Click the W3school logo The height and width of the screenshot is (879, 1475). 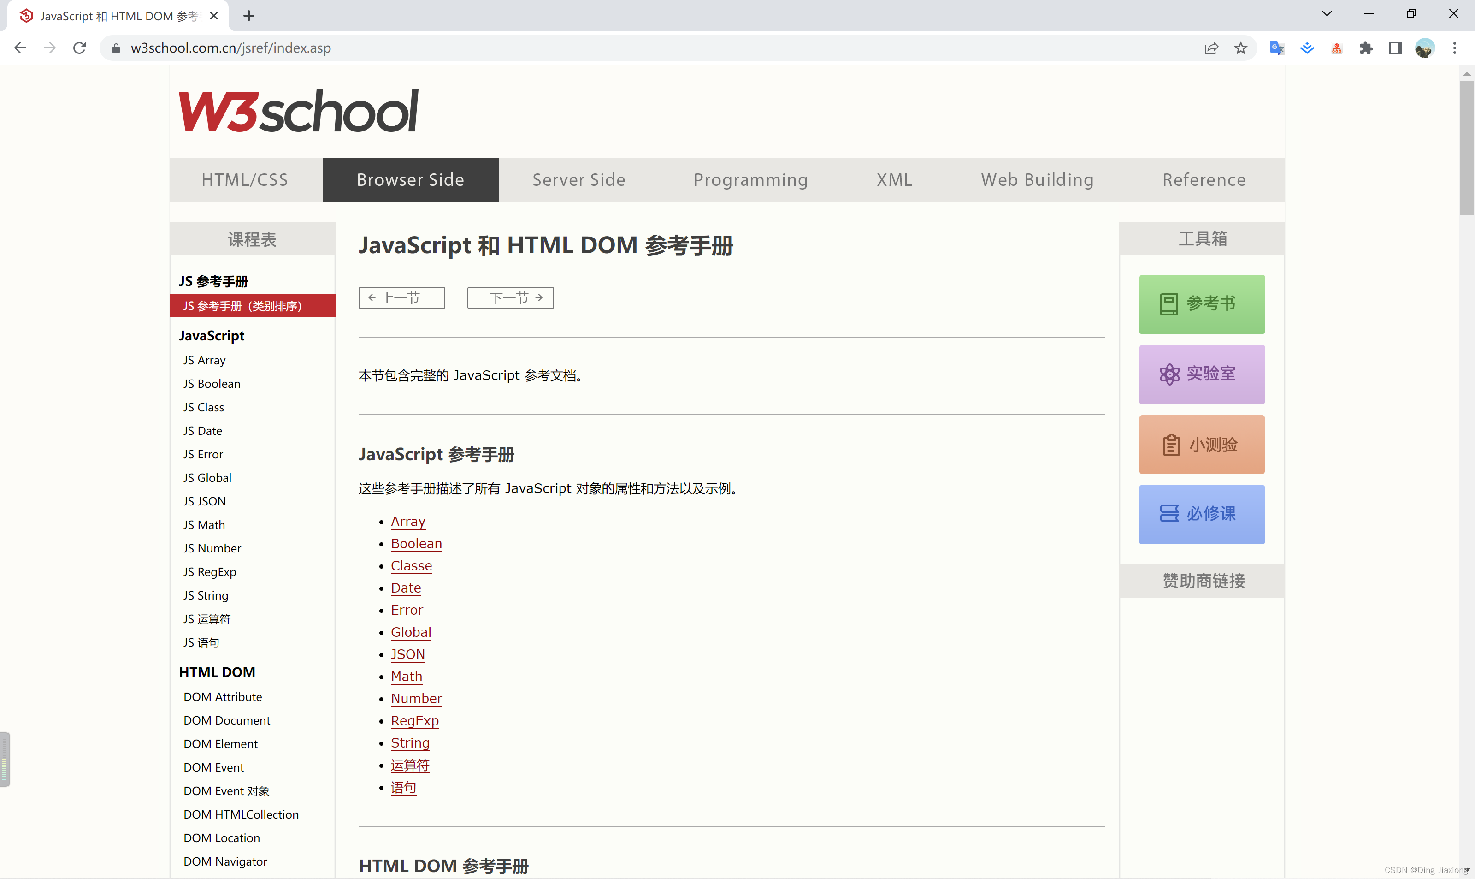pyautogui.click(x=298, y=111)
